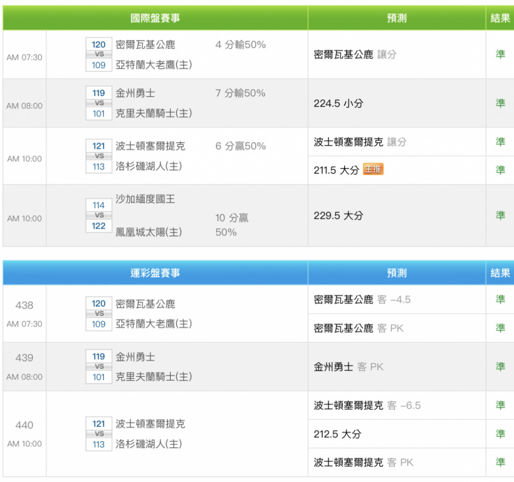Select 克里夫蘭騎士(主) in the 運彩盤賽事 table
514x482 pixels.
coord(154,376)
